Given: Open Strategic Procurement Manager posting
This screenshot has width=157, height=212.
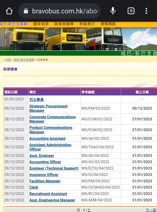Looking at the screenshot, I should pos(48,108).
